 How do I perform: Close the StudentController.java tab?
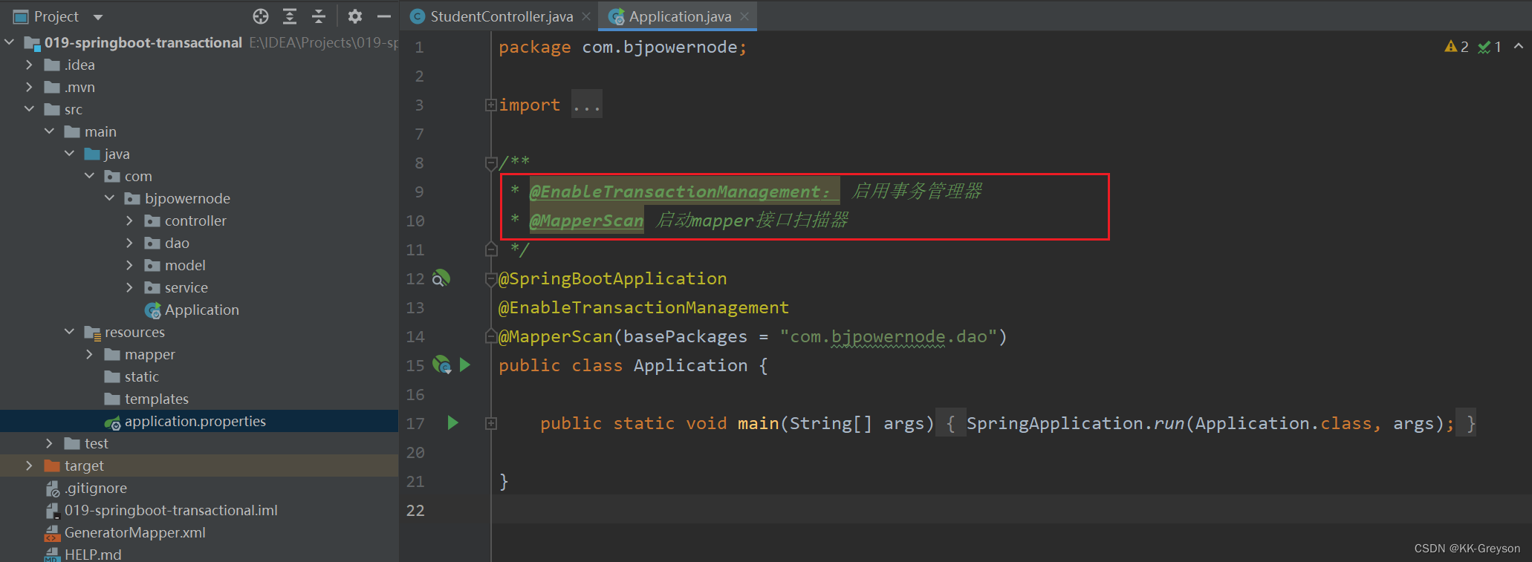[586, 16]
